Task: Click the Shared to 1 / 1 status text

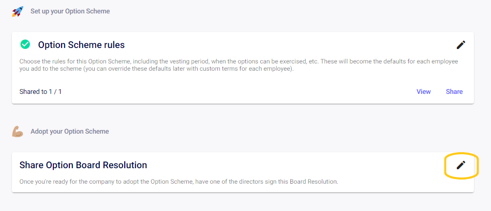Action: tap(40, 92)
